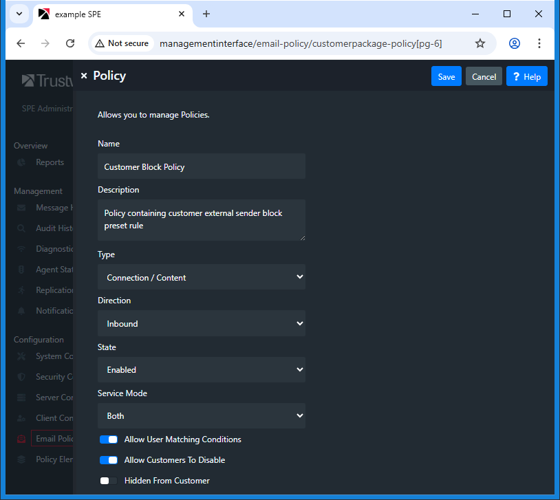Click the X icon beside Policy title
This screenshot has height=500, width=560.
[84, 76]
